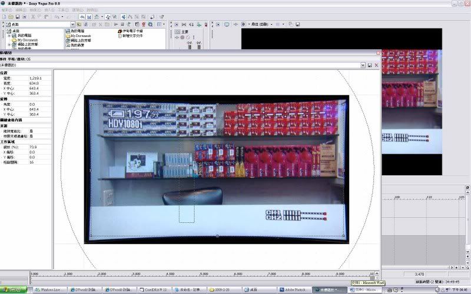Select the Zoom magnifier tool in toolbar

click(144, 17)
